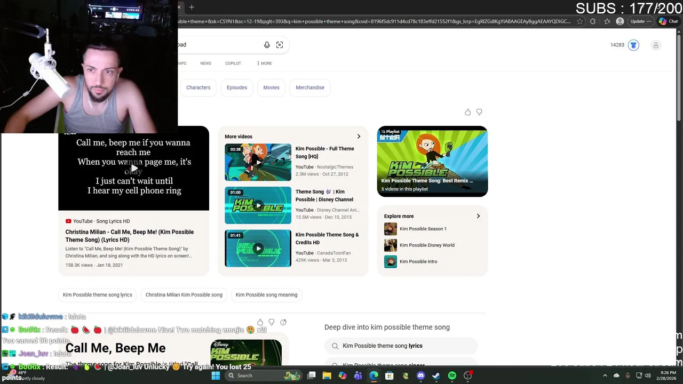The image size is (683, 384).
Task: Open volume control in system tray
Action: click(x=647, y=375)
